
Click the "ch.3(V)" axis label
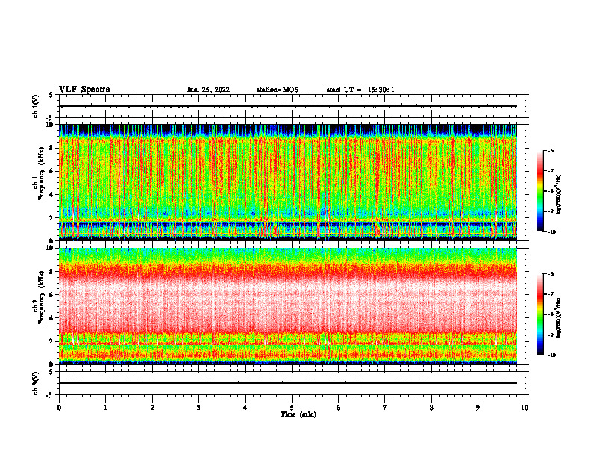[x=35, y=384]
